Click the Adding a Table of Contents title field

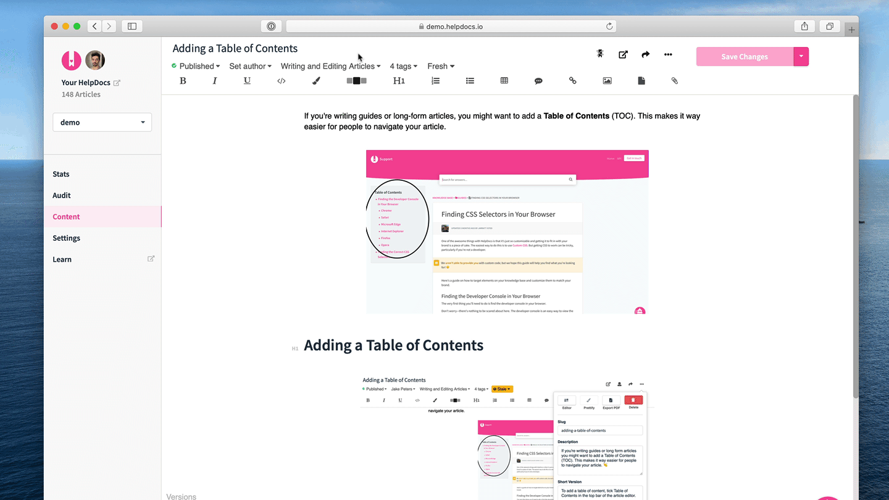pyautogui.click(x=235, y=48)
